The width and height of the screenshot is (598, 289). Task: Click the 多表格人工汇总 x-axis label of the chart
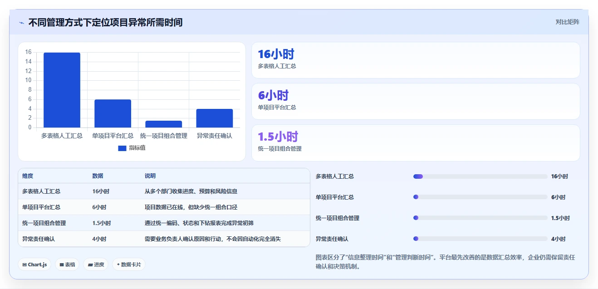[62, 136]
